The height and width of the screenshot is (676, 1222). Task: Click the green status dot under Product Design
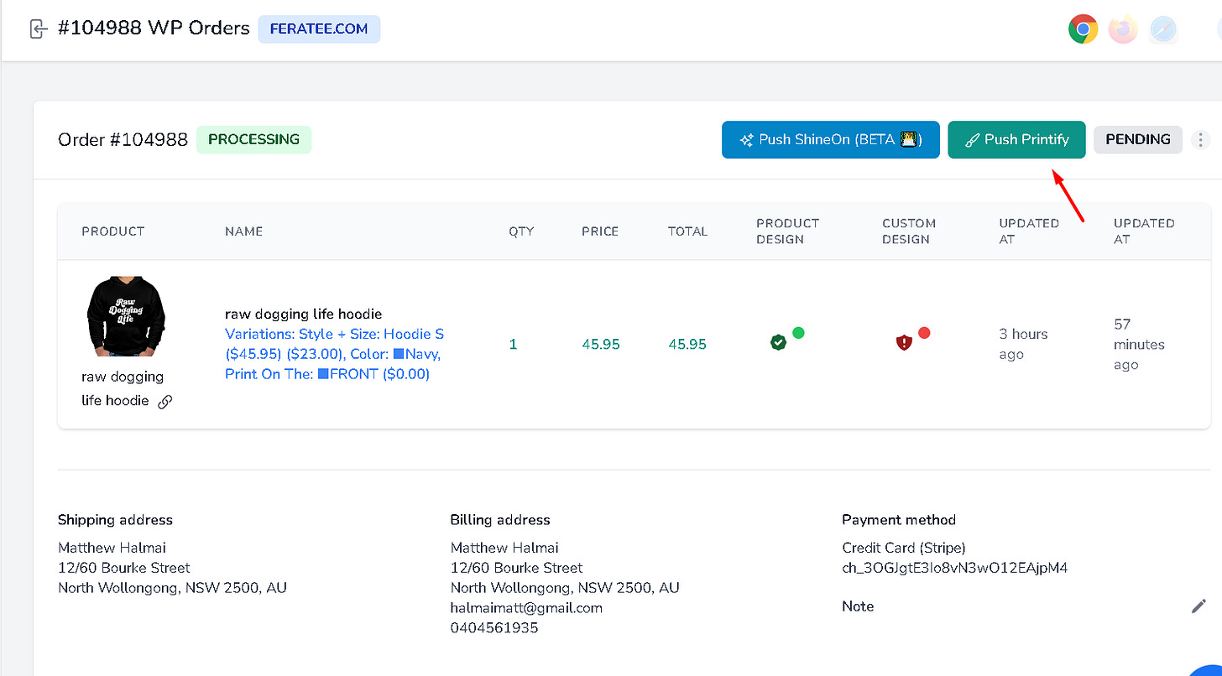(798, 333)
